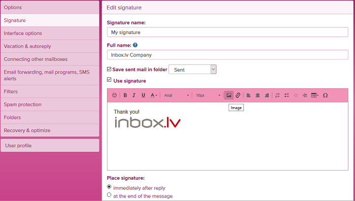
Task: Toggle bold formatting
Action: click(125, 95)
